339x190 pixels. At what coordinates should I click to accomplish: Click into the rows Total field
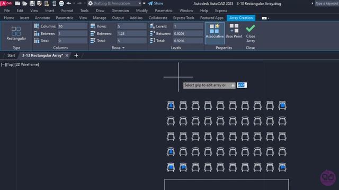point(132,41)
